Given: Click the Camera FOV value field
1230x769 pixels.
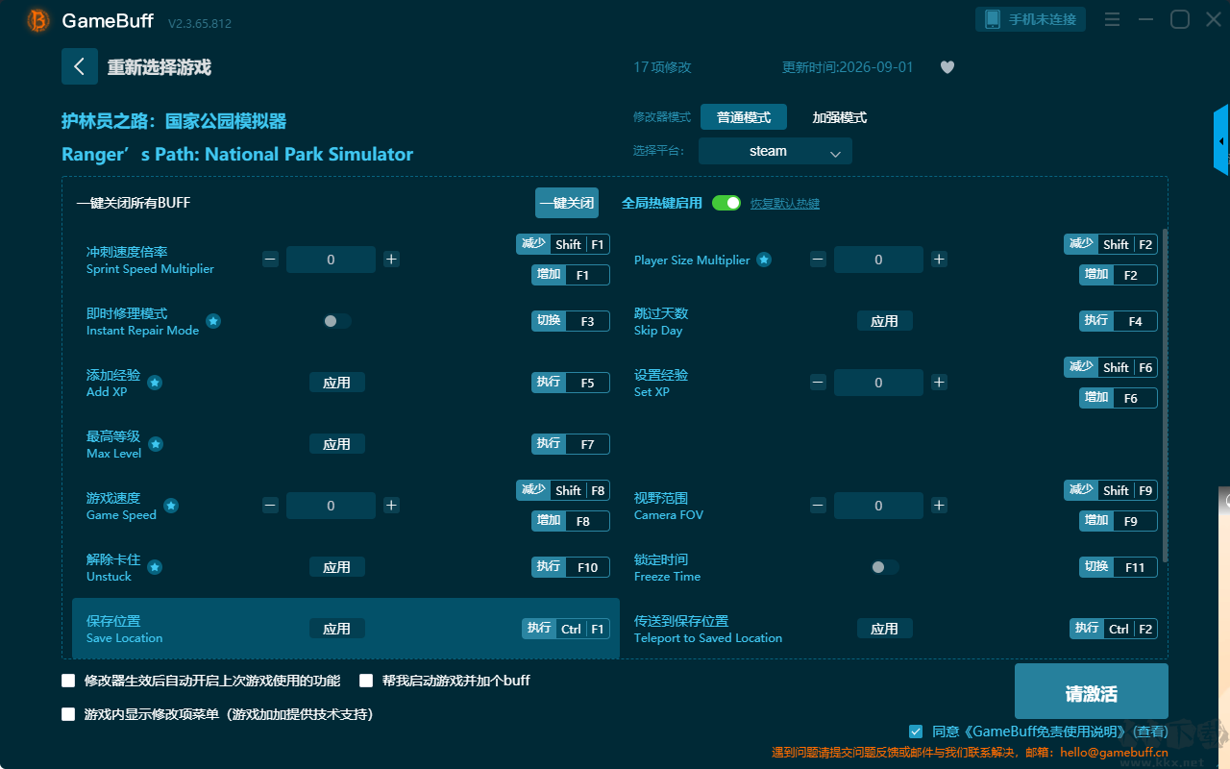Looking at the screenshot, I should pos(878,506).
